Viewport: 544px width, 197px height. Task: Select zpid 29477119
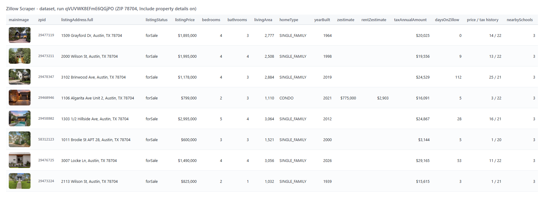46,35
